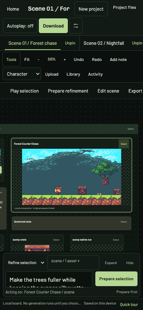Click Prepare refinement
143x310 pixels.
68,91
